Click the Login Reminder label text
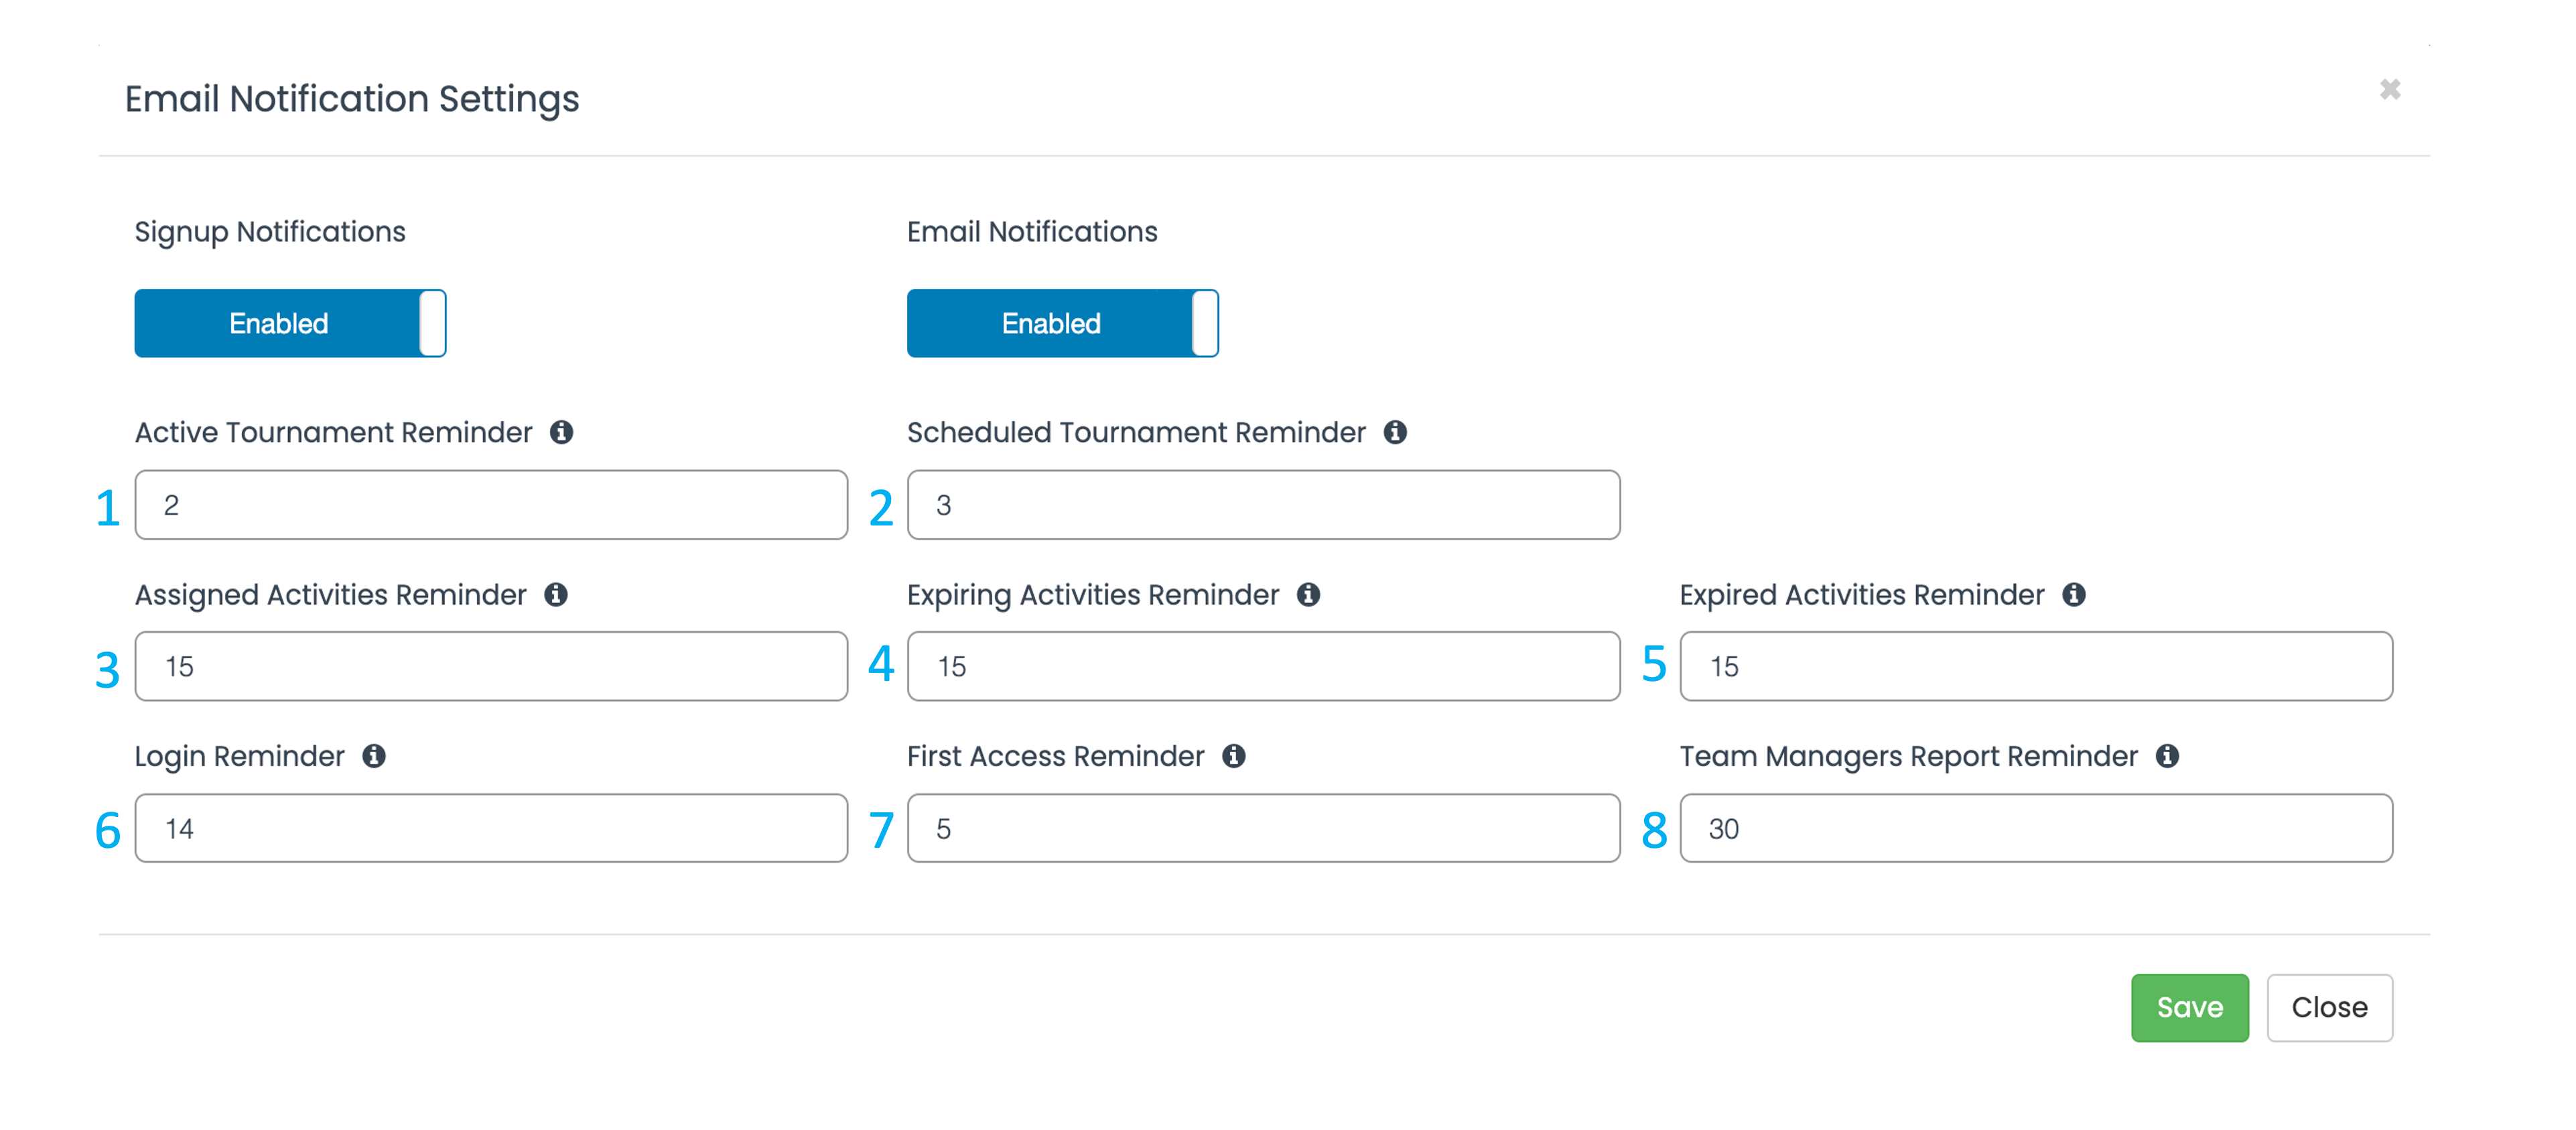Image resolution: width=2576 pixels, height=1130 pixels. 239,757
